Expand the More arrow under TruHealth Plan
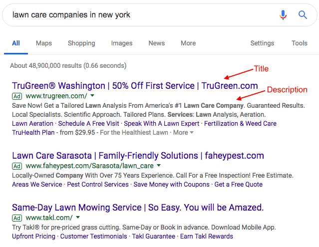The height and width of the screenshot is (247, 319). point(192,133)
